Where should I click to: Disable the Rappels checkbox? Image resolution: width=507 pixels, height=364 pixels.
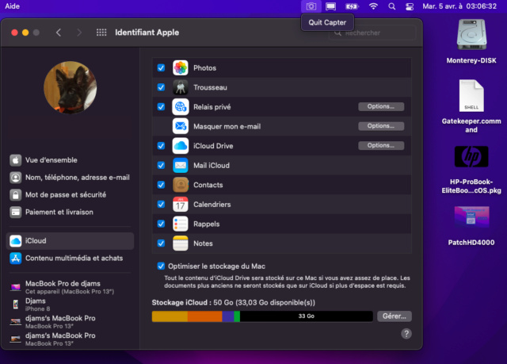click(x=161, y=224)
